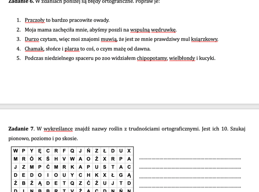Viewport: 259px width, 192px height.
Task: Click the misspelled word "wędruwkę"
Action: pos(164,30)
